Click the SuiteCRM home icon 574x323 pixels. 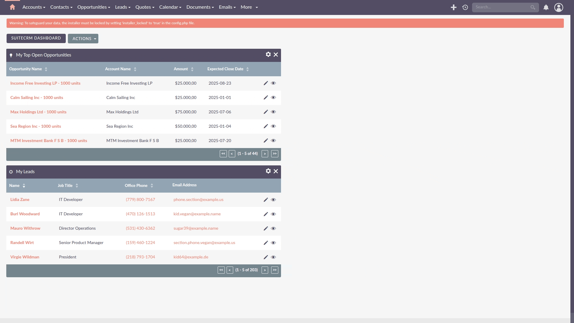(12, 7)
